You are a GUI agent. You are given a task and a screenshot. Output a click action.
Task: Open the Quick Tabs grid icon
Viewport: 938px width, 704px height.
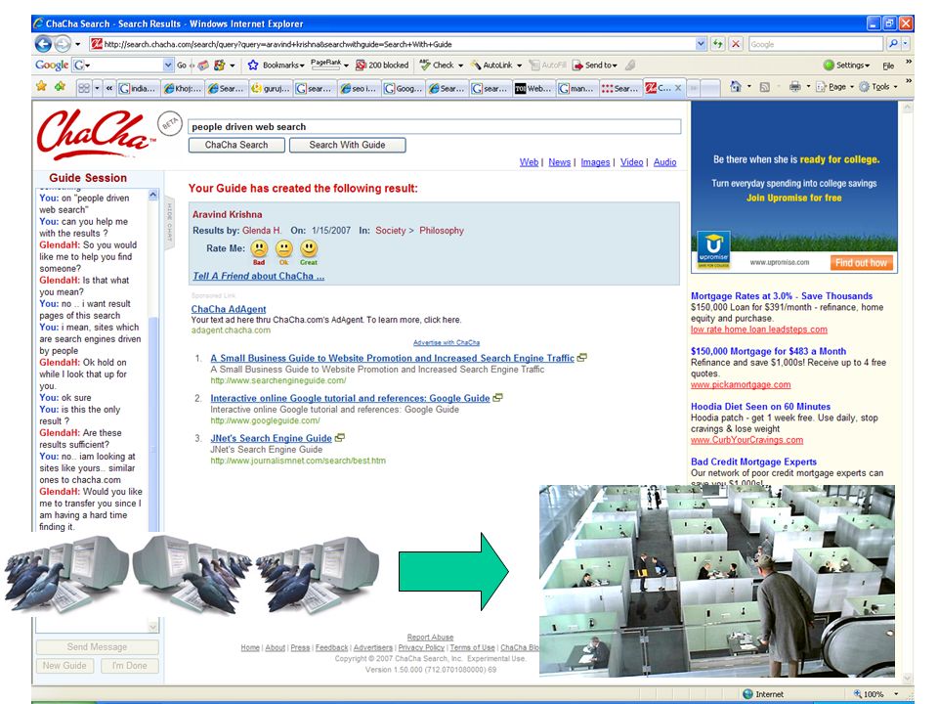pos(84,88)
